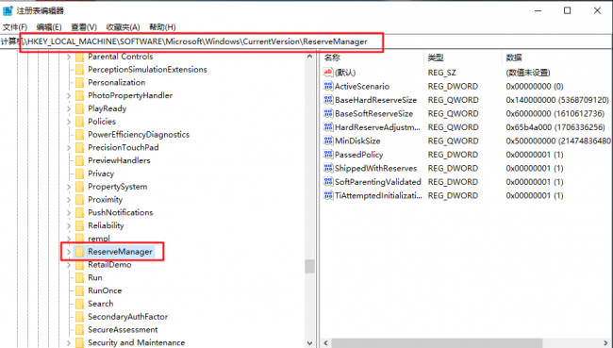Click the data value 0x140000000 (5368709120)
This screenshot has width=613, height=348.
pos(557,100)
